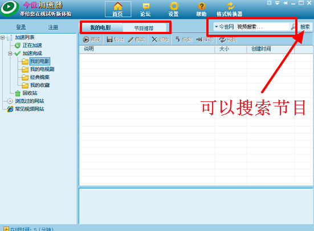Sort by the 说明 column header
The image size is (314, 231).
[x=147, y=49]
